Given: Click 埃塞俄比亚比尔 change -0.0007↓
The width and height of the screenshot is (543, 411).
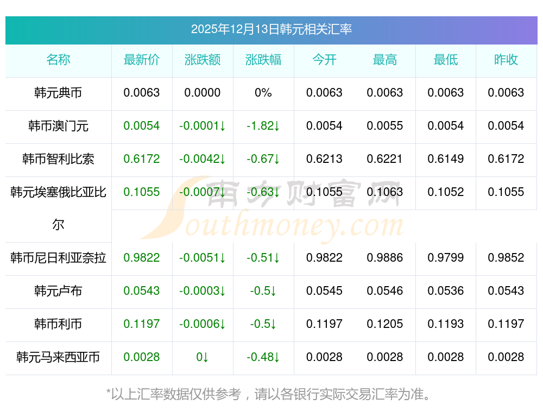Looking at the screenshot, I should point(202,192).
